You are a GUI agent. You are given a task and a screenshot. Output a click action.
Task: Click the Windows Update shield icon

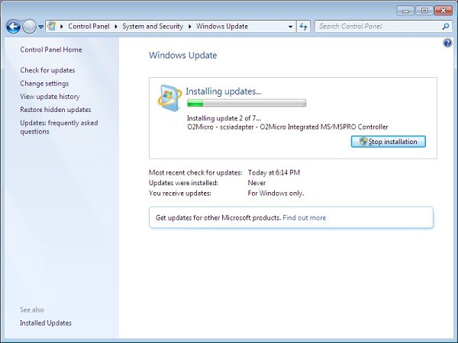(x=169, y=98)
